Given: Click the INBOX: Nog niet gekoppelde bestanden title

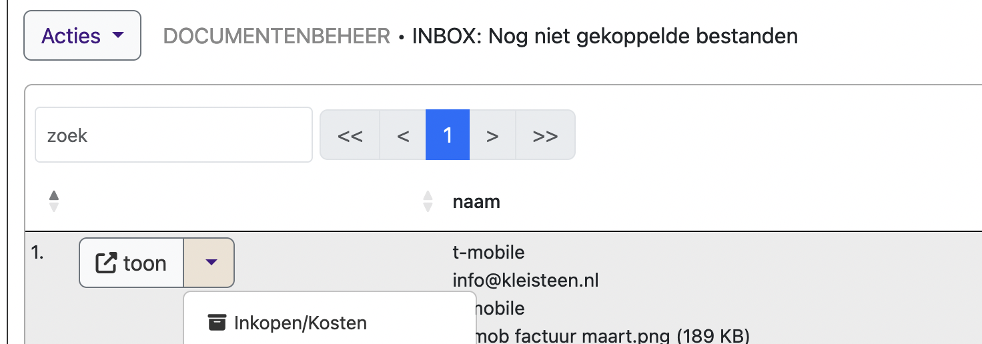Looking at the screenshot, I should pos(604,36).
